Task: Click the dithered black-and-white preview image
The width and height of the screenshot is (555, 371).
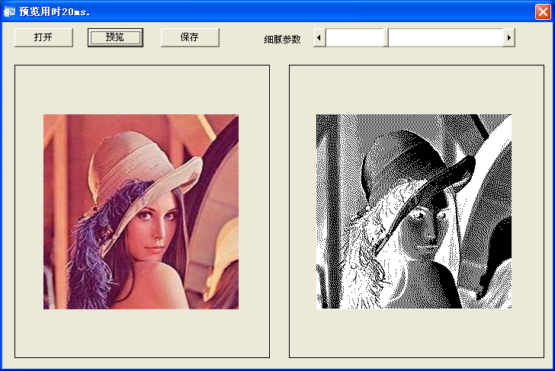Action: pyautogui.click(x=414, y=212)
